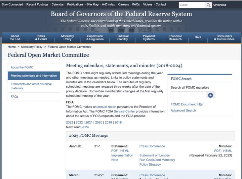Viewport: 242px width, 179px height.
Task: Open Transcripts and other historical materials
Action: click(x=34, y=86)
